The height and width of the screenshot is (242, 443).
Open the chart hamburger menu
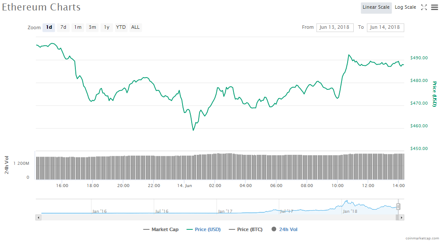(434, 7)
